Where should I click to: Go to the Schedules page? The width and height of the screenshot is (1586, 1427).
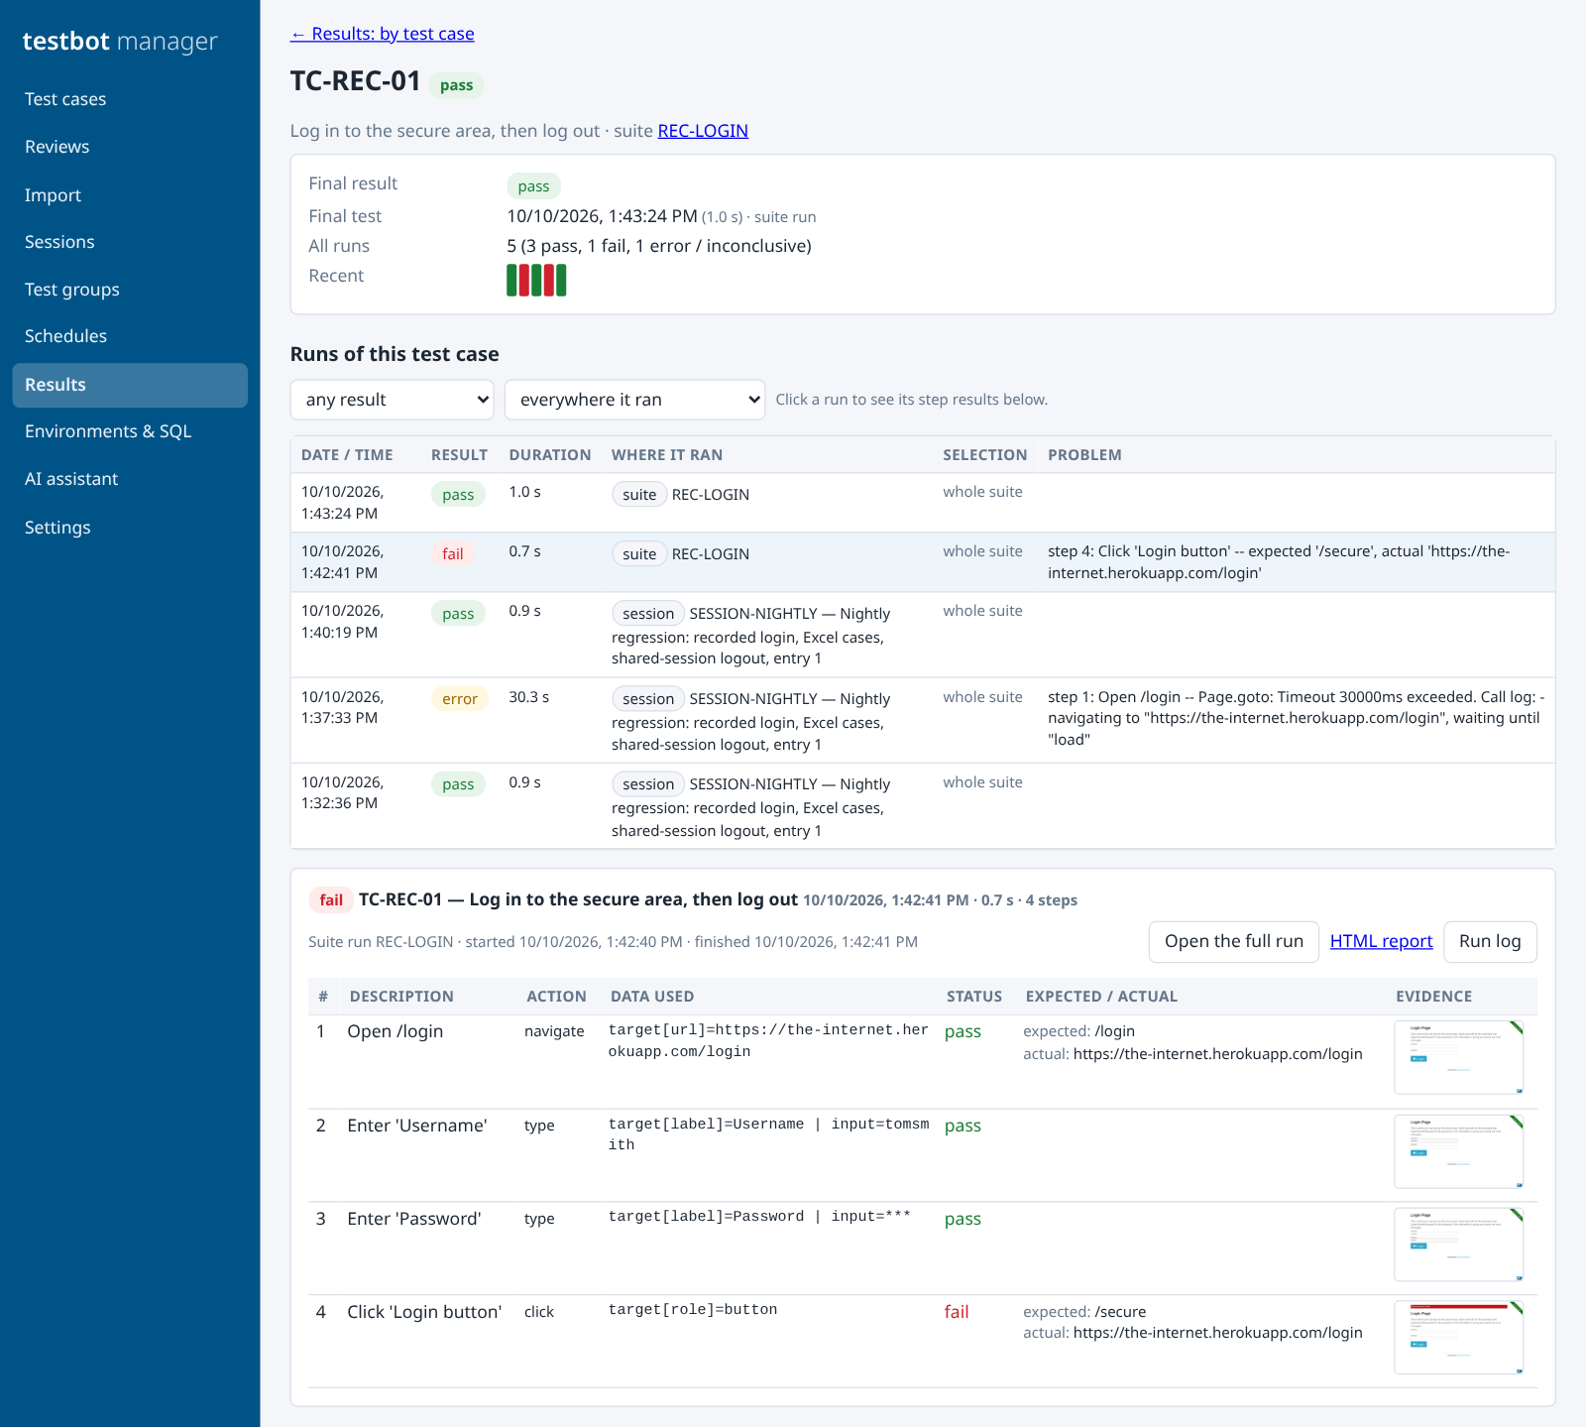tap(130, 336)
